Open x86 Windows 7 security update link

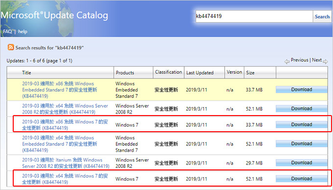[x=65, y=125]
